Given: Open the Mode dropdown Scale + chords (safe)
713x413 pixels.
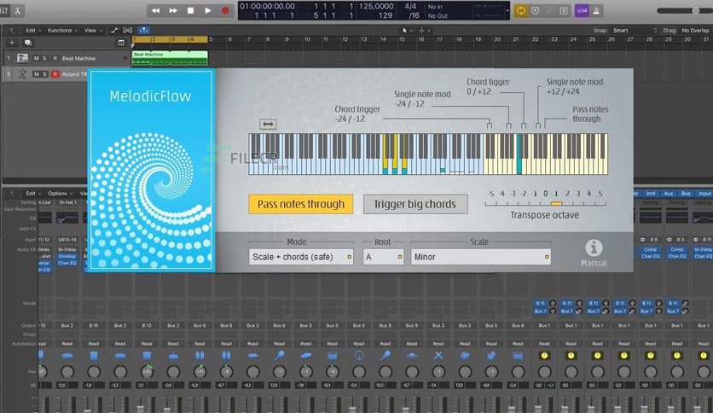Looking at the screenshot, I should pyautogui.click(x=300, y=257).
